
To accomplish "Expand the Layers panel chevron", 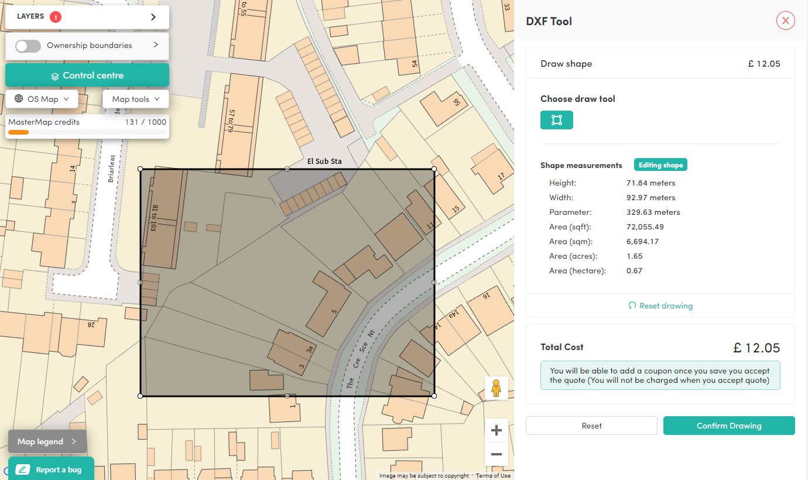I will tap(153, 17).
